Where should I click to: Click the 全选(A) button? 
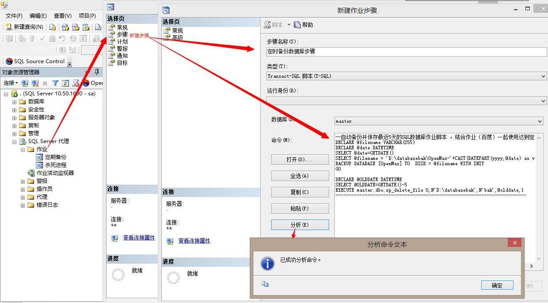point(300,176)
